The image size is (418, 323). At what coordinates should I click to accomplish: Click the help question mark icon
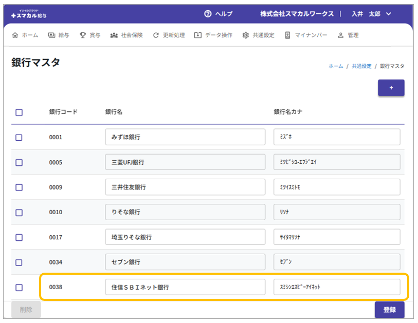[208, 14]
